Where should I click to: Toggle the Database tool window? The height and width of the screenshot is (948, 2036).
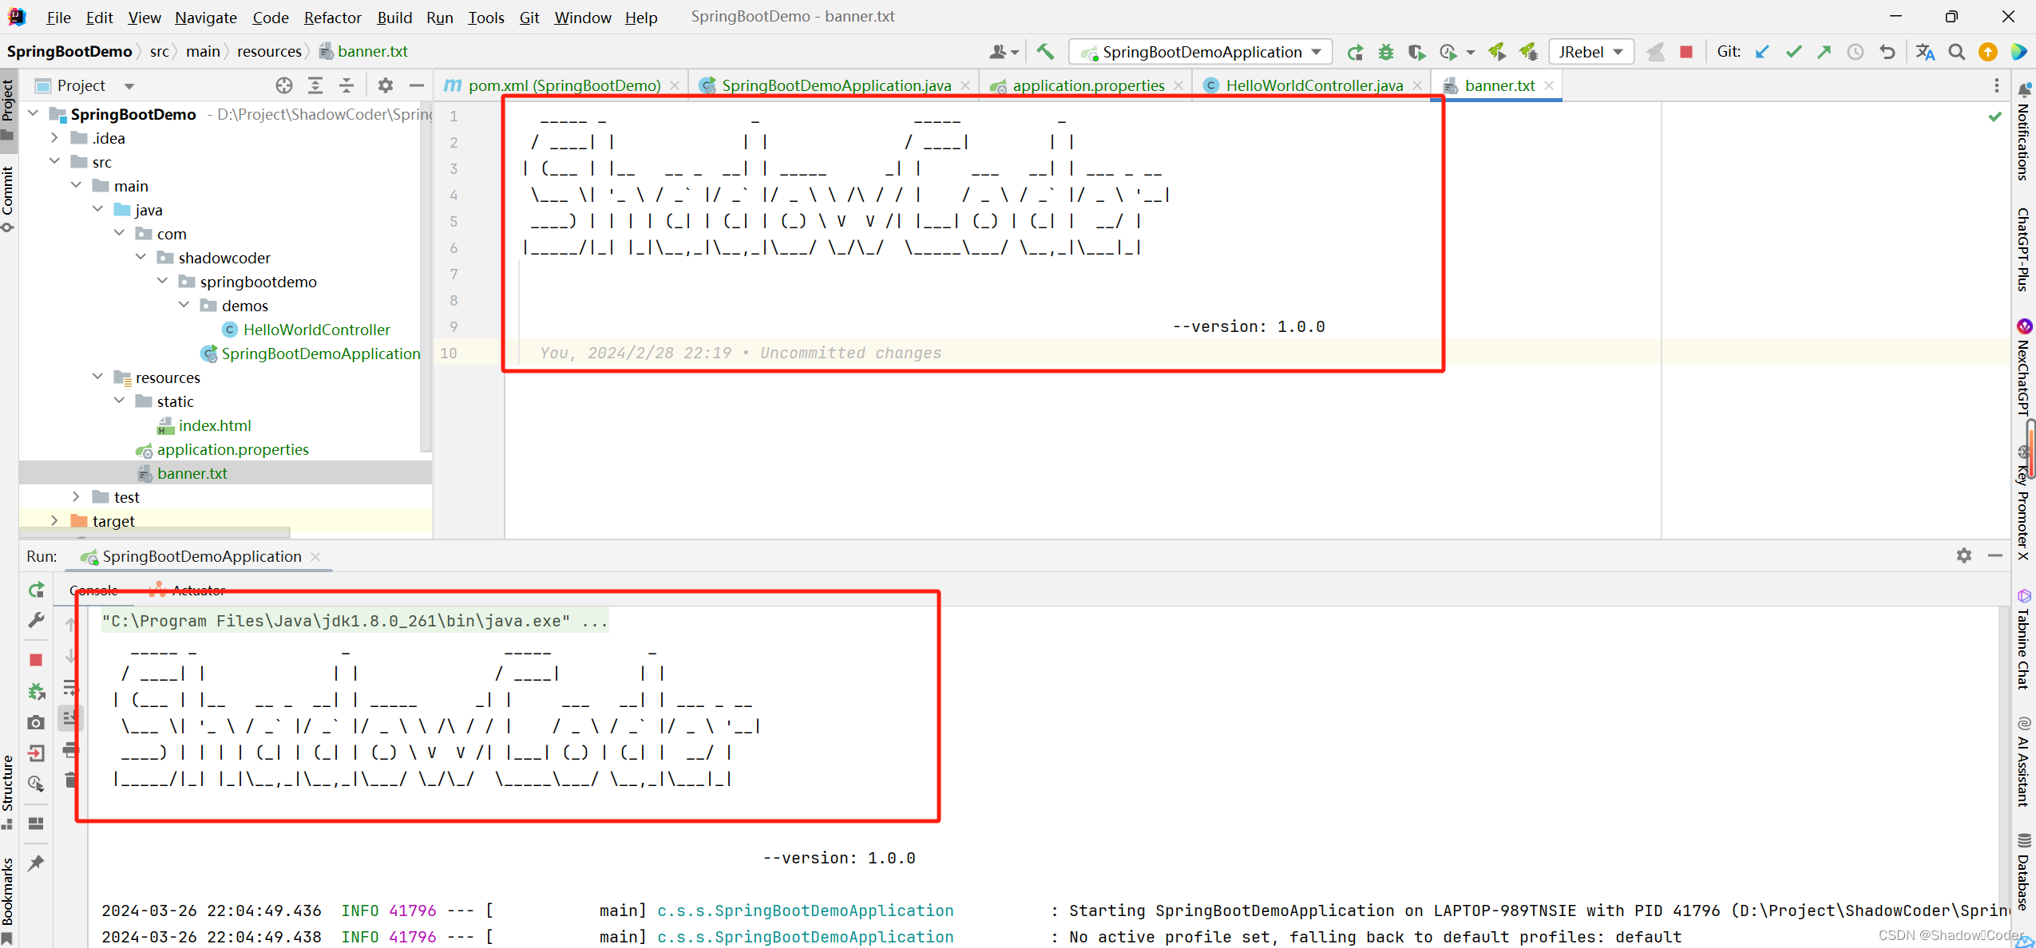click(2024, 871)
